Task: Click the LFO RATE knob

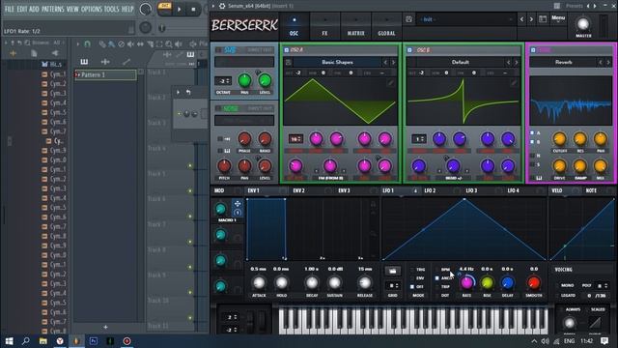Action: pos(466,283)
